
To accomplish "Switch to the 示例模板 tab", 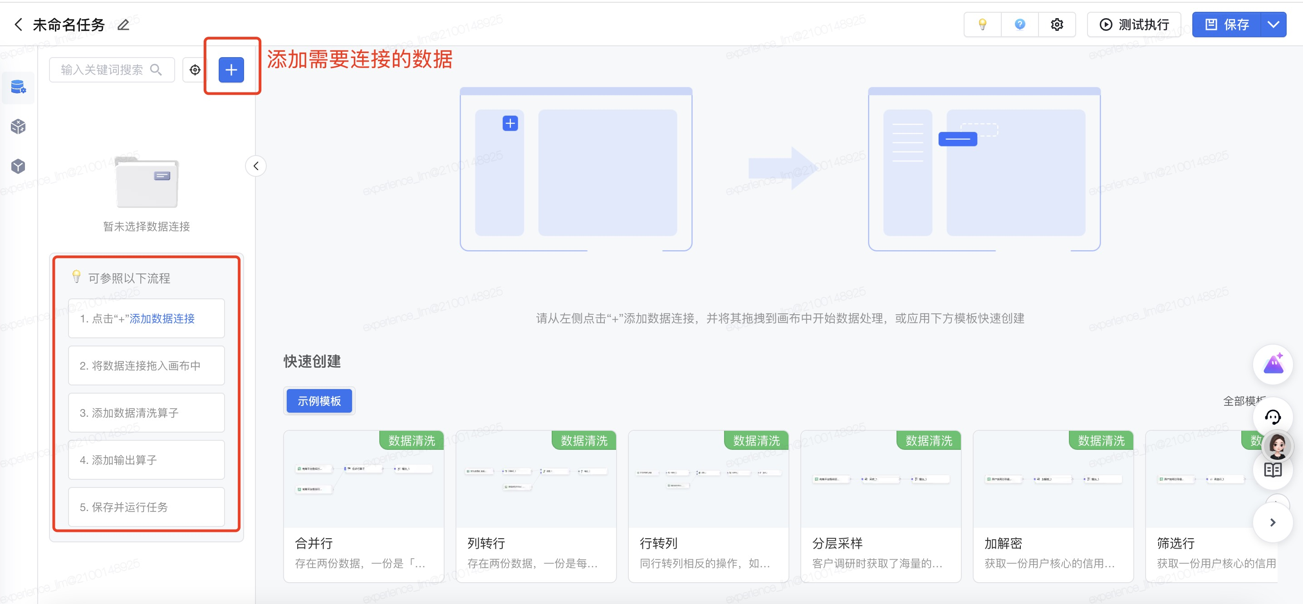I will pos(319,401).
